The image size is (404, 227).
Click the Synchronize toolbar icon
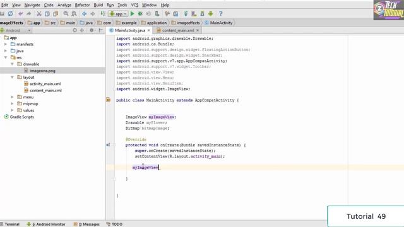tap(10, 14)
